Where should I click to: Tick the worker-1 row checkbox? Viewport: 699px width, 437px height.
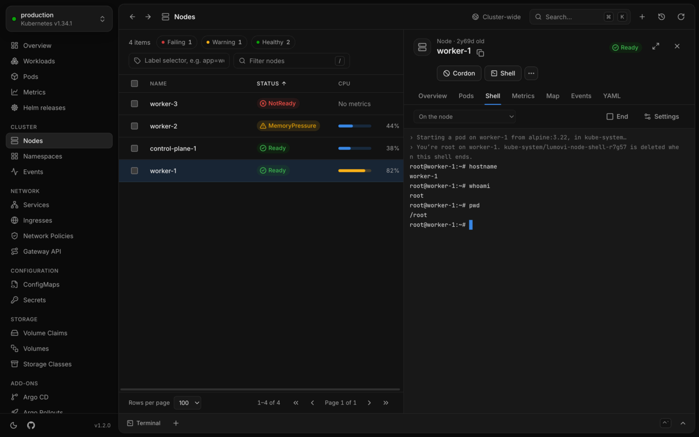(x=134, y=171)
